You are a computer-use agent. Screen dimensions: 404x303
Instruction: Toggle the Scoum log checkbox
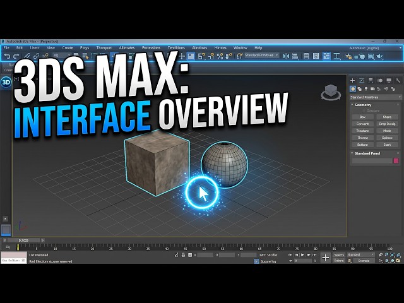point(256,261)
